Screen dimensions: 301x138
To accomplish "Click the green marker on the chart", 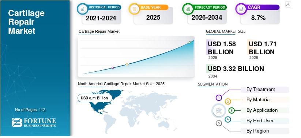I will [x=190, y=42].
